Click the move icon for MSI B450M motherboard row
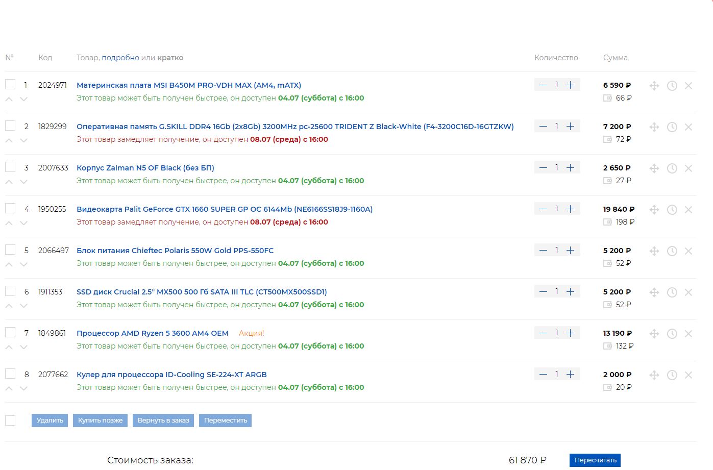Screen dimensions: 713x470 coord(654,86)
